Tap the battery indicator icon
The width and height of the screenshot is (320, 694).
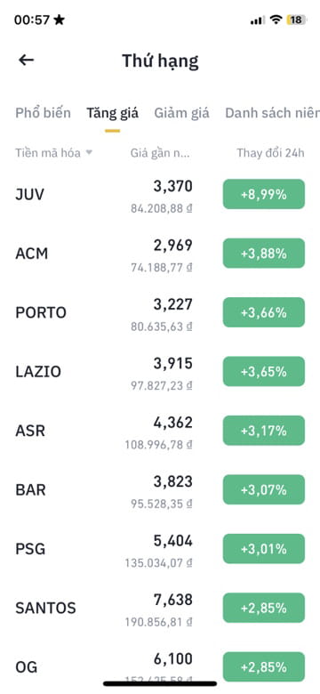297,20
